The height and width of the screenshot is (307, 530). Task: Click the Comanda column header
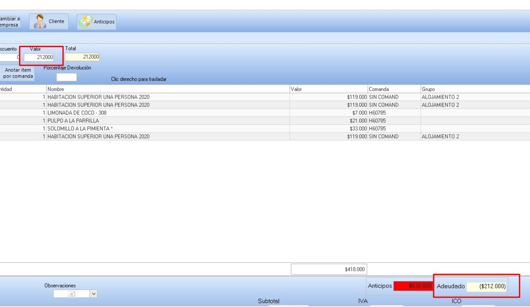[394, 89]
